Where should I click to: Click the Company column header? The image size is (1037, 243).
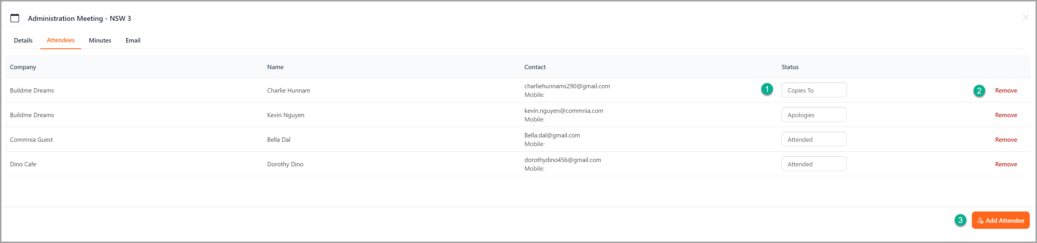coord(23,67)
